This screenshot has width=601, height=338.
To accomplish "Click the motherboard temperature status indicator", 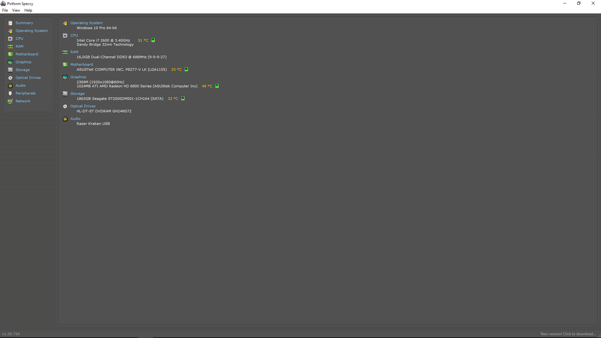I will pos(186,69).
